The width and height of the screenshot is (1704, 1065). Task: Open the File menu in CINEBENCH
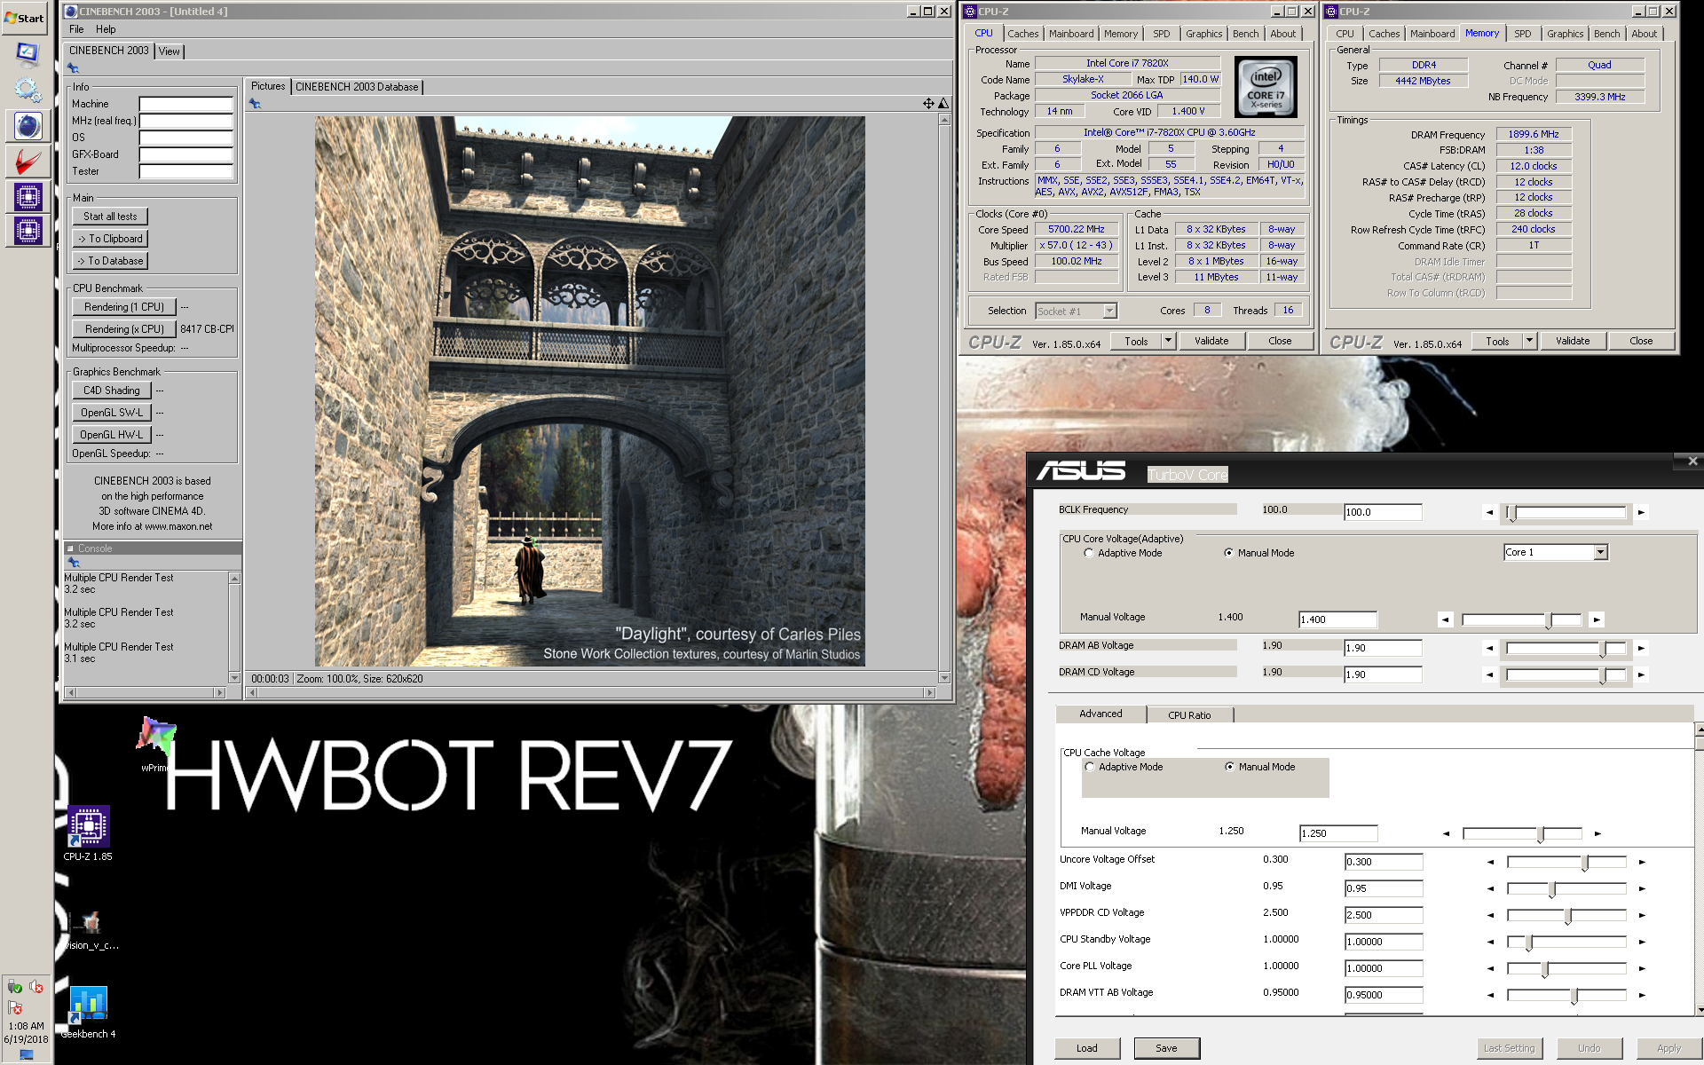pyautogui.click(x=76, y=29)
